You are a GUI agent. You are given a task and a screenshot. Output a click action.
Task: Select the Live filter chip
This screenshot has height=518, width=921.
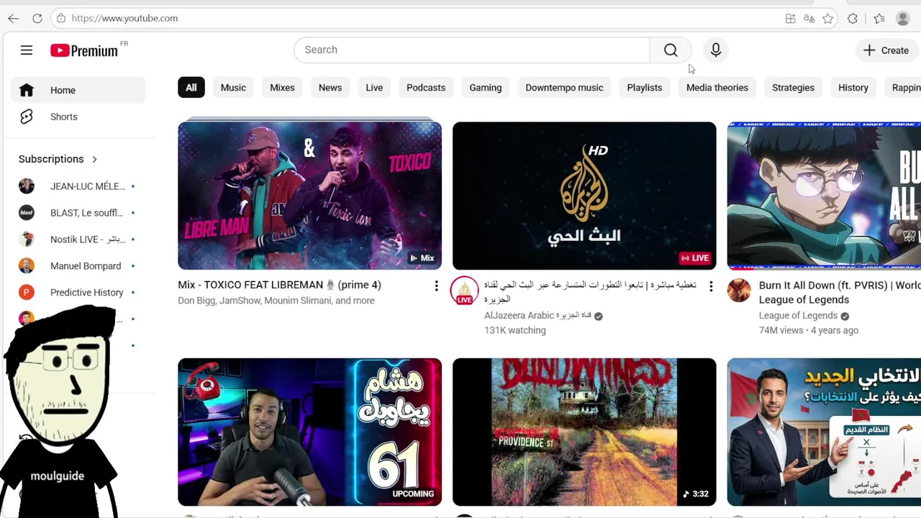click(374, 88)
